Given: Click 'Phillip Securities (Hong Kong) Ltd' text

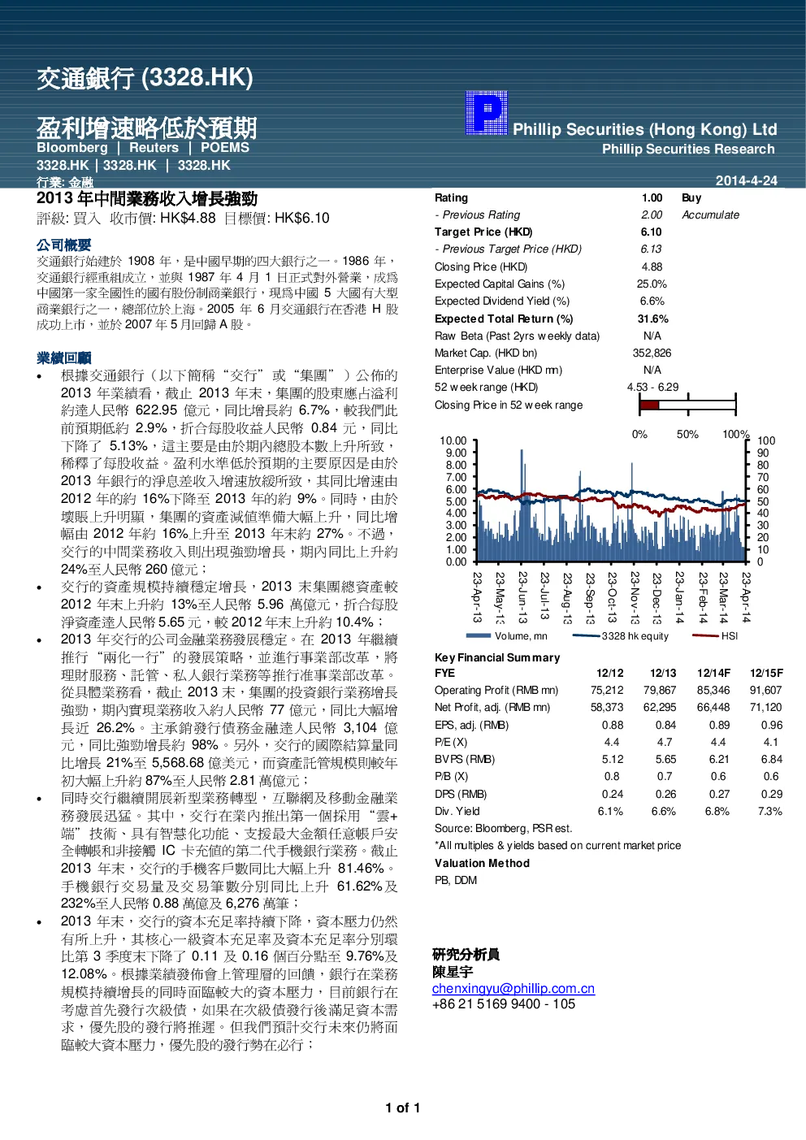Looking at the screenshot, I should [x=645, y=129].
